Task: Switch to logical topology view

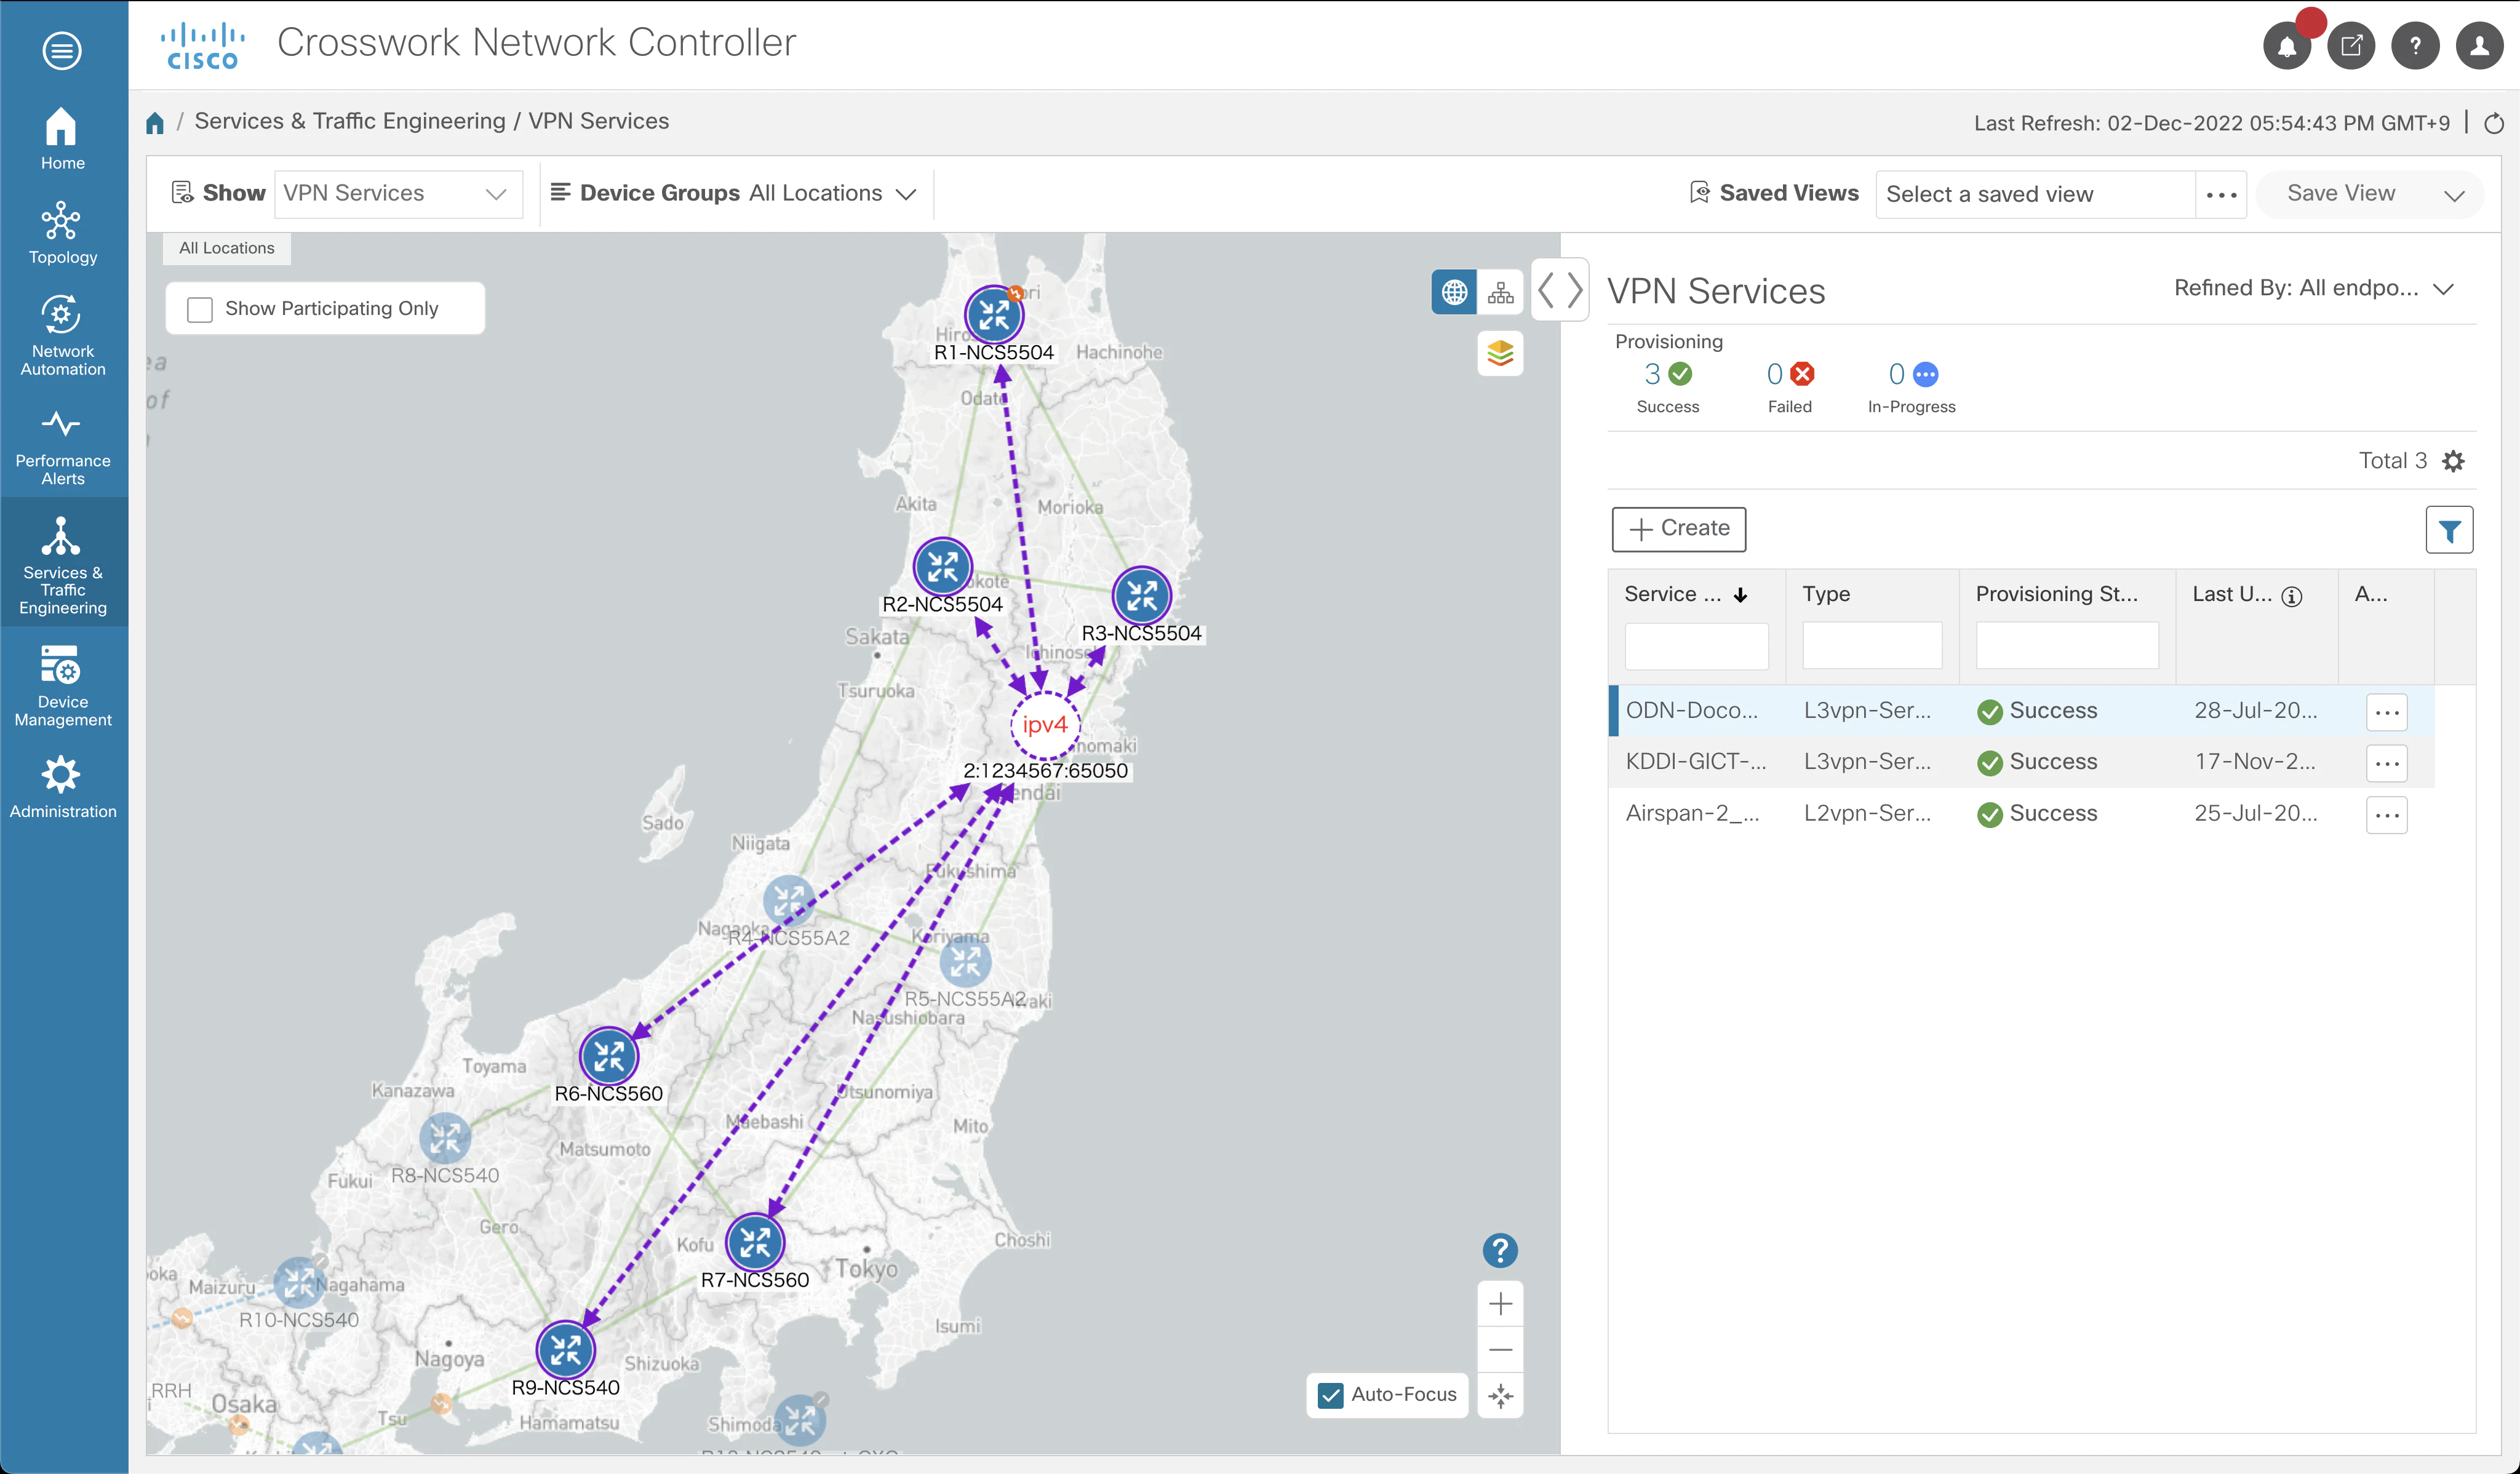Action: pos(1500,292)
